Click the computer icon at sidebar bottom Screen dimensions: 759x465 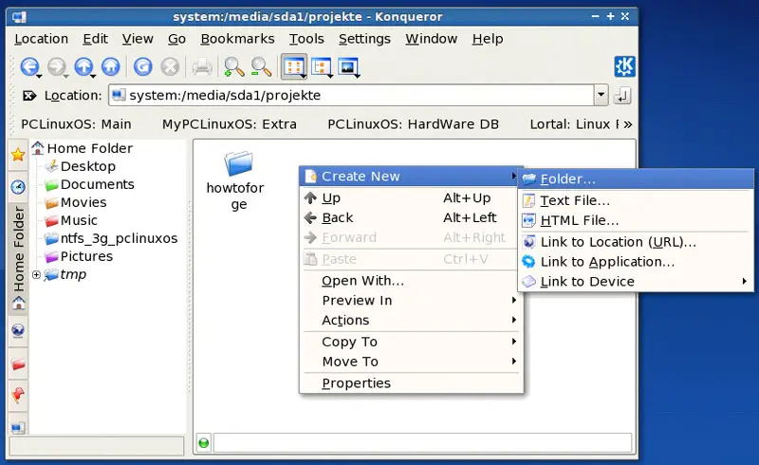coord(18,428)
